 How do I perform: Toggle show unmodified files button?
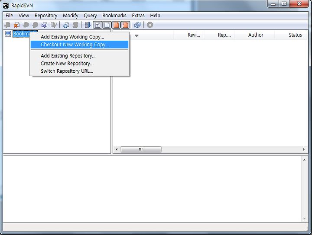pyautogui.click(x=107, y=25)
